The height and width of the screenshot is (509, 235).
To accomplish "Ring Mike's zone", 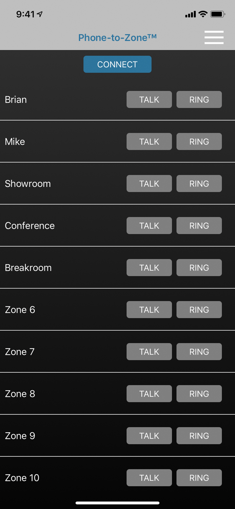I will click(x=199, y=142).
